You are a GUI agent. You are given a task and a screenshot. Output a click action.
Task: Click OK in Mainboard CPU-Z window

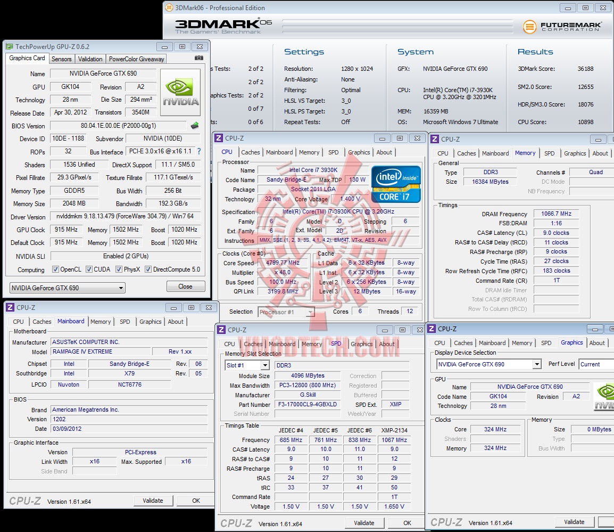click(x=196, y=501)
